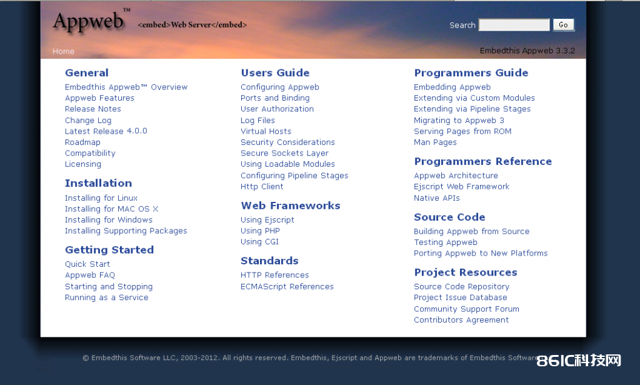Open Ejscript Web Framework link
640x385 pixels.
462,187
